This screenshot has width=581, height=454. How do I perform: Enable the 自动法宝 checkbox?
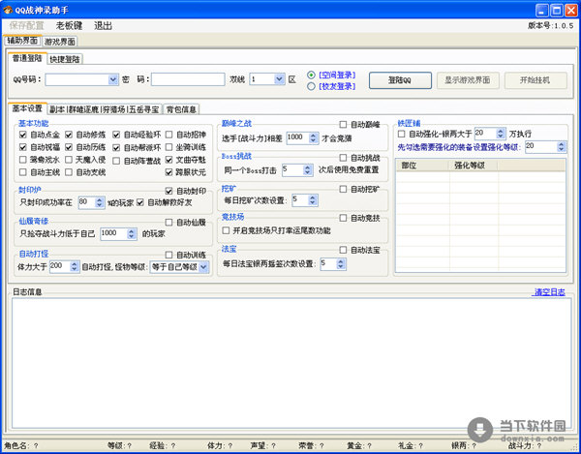click(343, 250)
